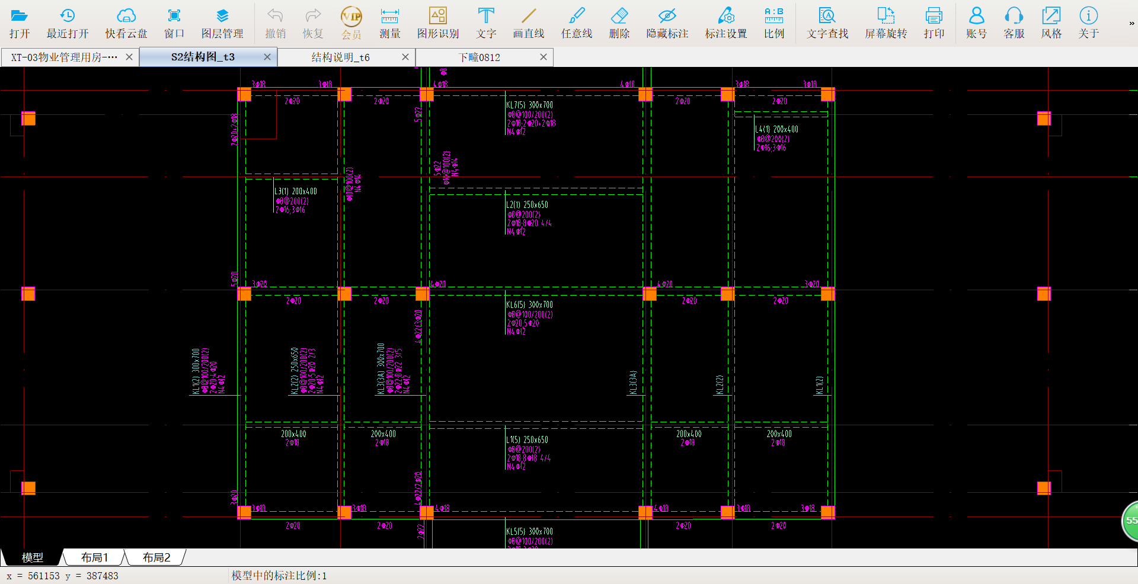
Task: Click the KL7(5) 300x700 beam label
Action: pyautogui.click(x=529, y=105)
